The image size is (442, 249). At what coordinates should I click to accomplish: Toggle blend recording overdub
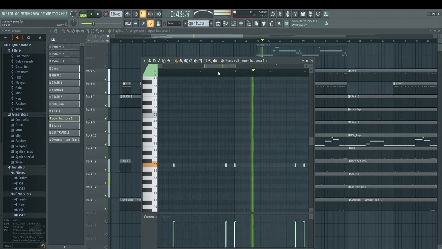(150, 14)
